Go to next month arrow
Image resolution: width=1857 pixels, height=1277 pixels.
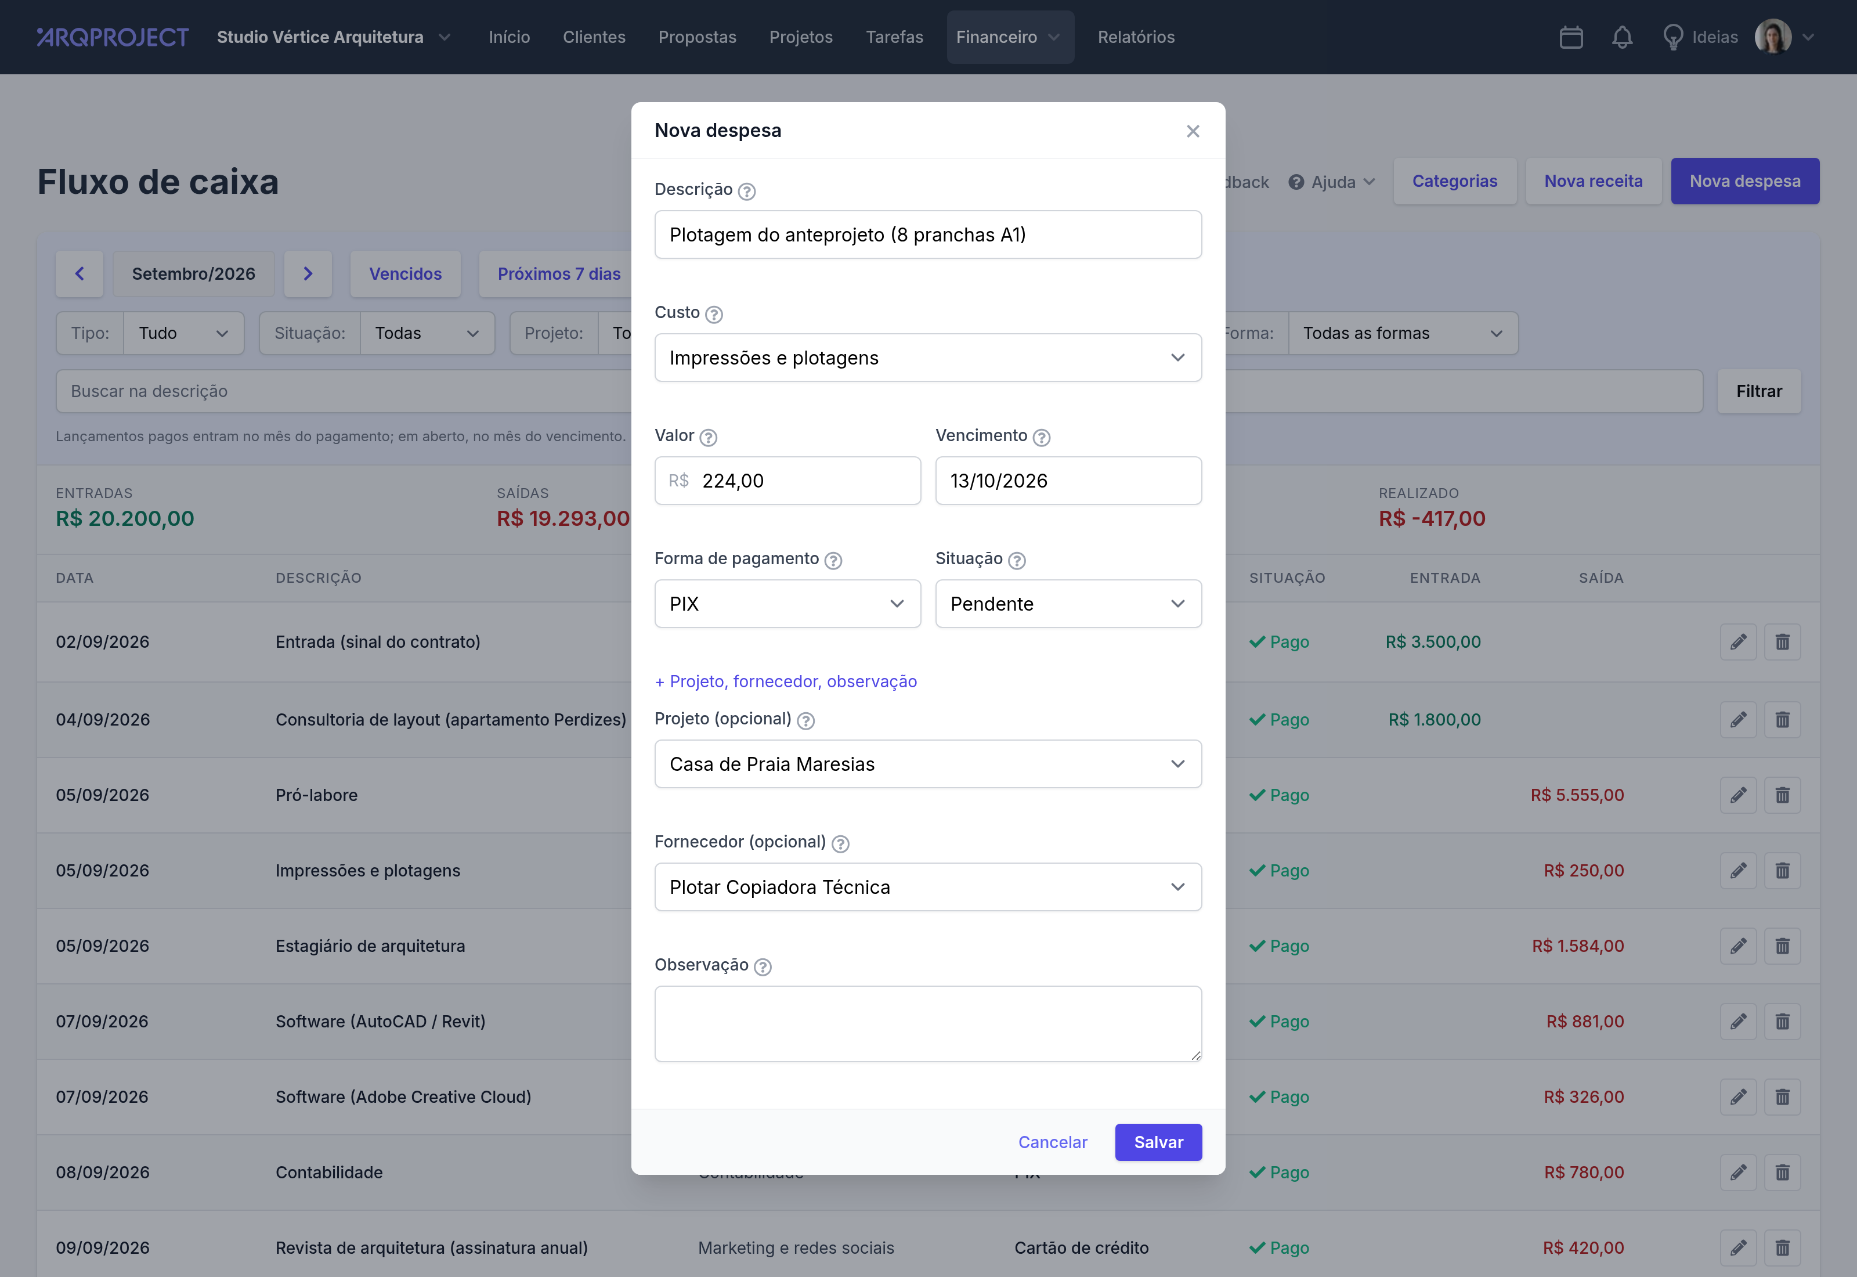(x=308, y=273)
